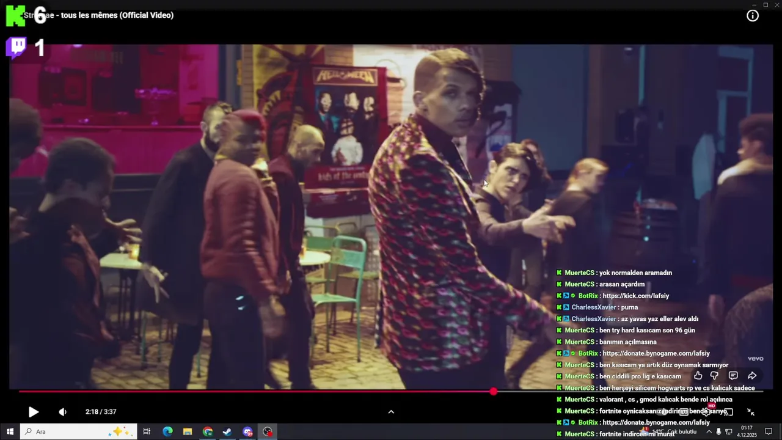
Task: Open the comments icon on the video
Action: point(733,376)
